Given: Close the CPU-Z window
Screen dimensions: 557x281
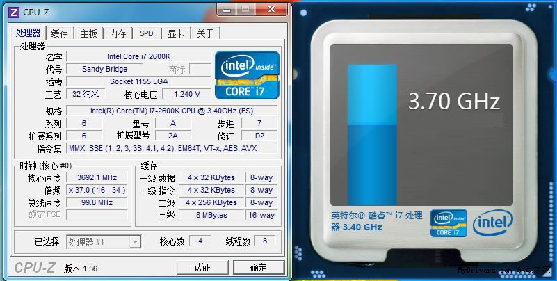Looking at the screenshot, I should click(x=271, y=9).
